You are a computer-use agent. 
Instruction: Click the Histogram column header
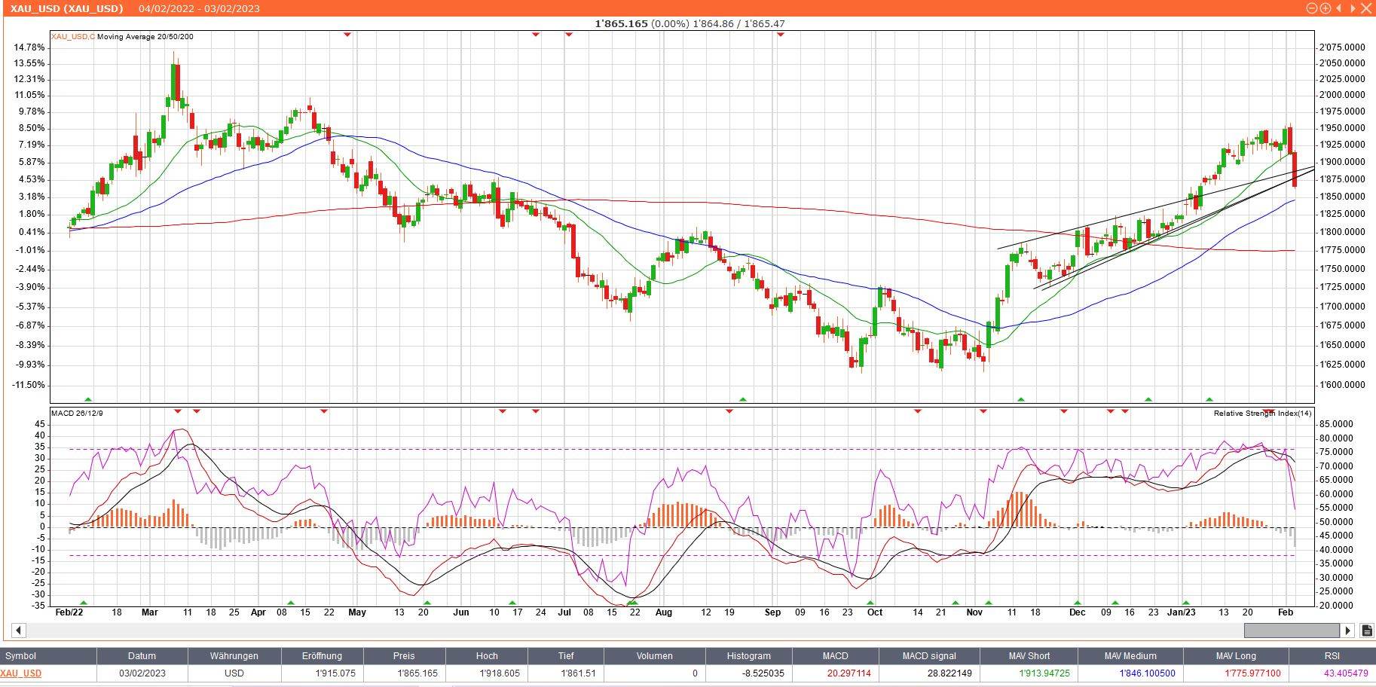(x=748, y=656)
